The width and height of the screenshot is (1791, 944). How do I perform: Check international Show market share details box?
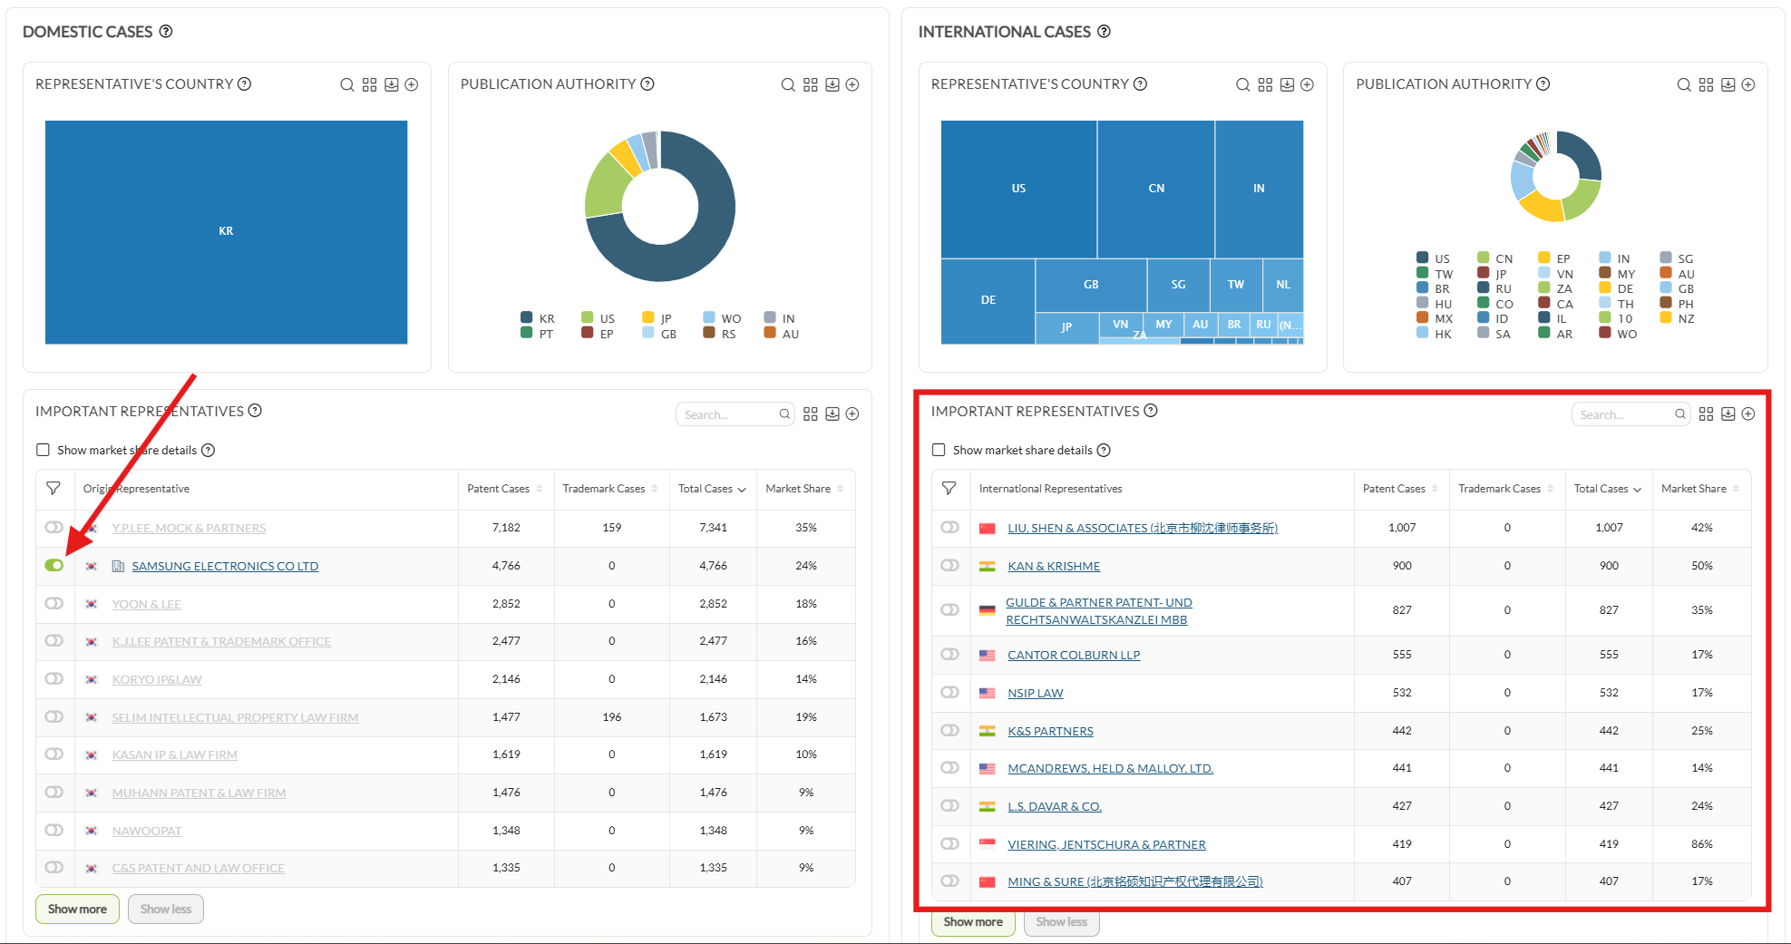point(939,450)
